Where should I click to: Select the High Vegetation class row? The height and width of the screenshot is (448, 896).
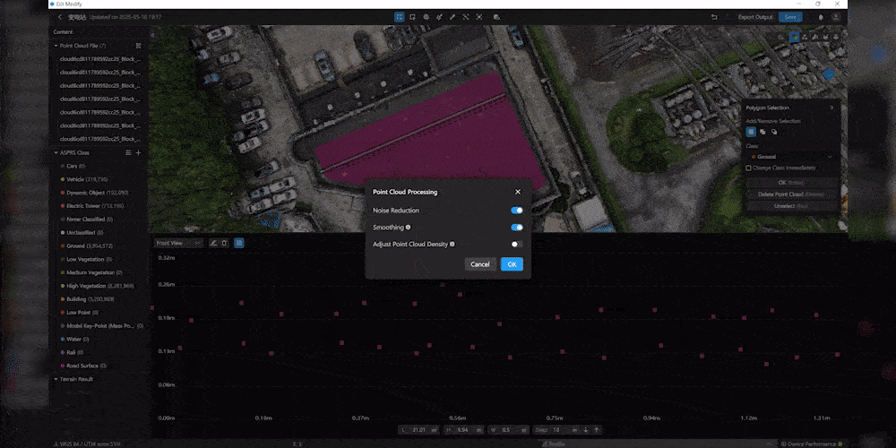click(x=100, y=286)
